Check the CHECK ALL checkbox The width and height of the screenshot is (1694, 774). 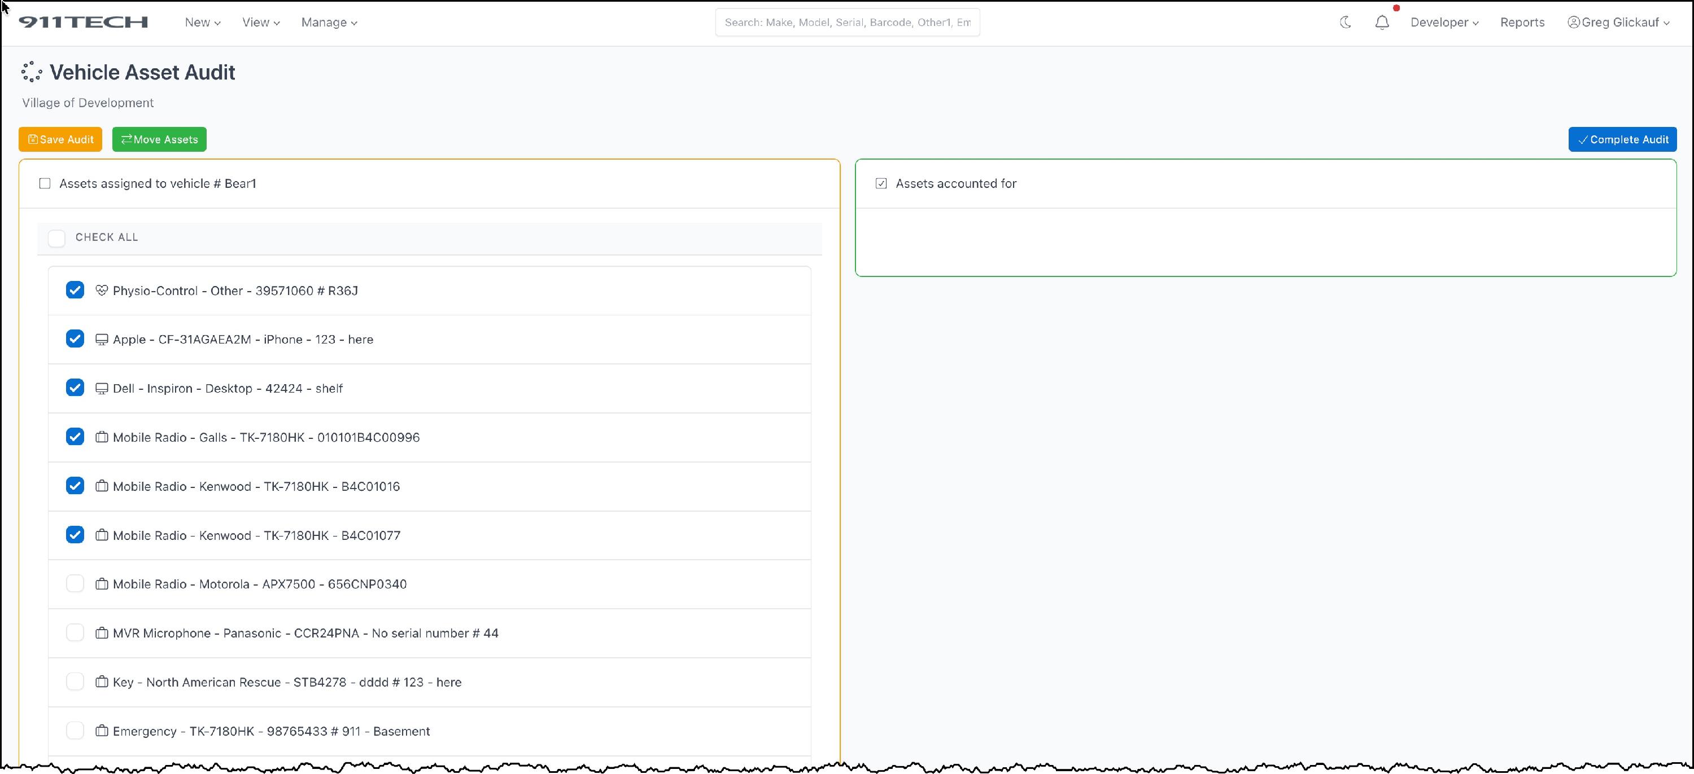click(57, 238)
